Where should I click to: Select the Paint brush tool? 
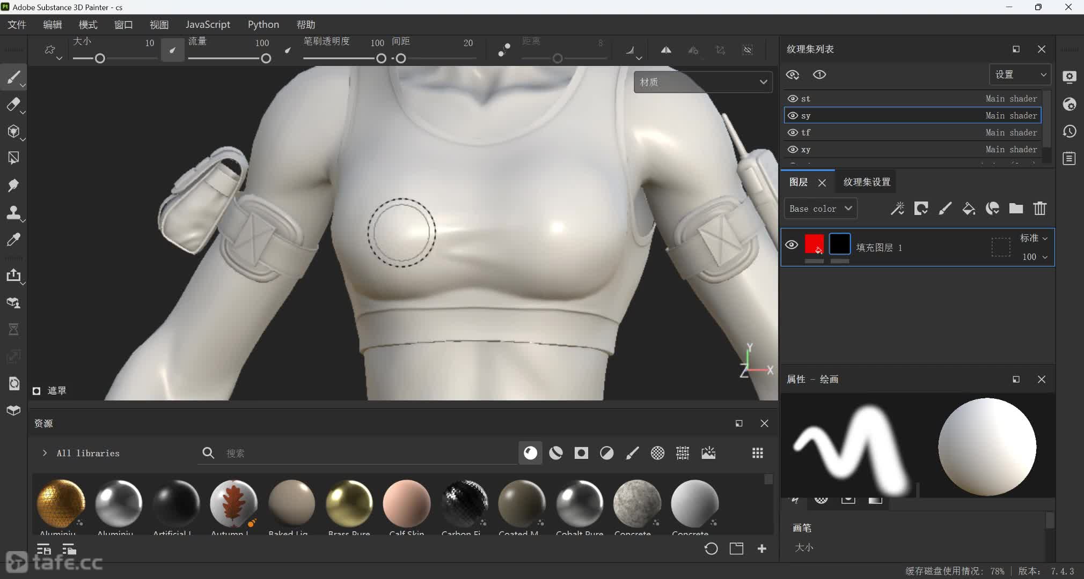(x=13, y=78)
